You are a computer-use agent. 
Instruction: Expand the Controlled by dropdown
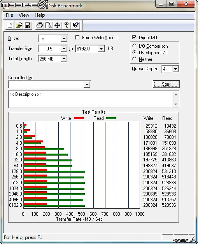(87, 85)
